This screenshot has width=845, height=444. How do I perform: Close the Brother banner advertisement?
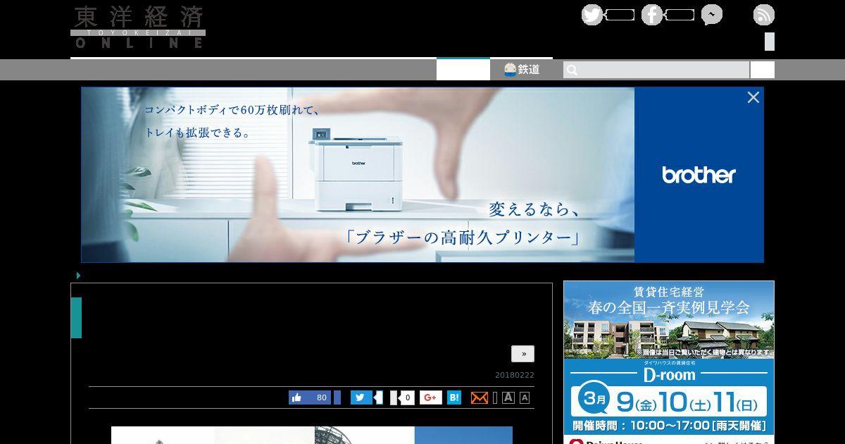coord(753,97)
